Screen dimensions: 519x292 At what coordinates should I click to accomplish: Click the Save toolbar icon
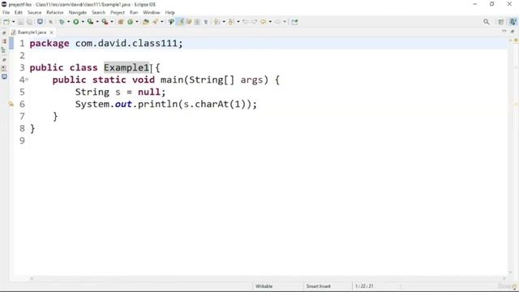[x=20, y=22]
